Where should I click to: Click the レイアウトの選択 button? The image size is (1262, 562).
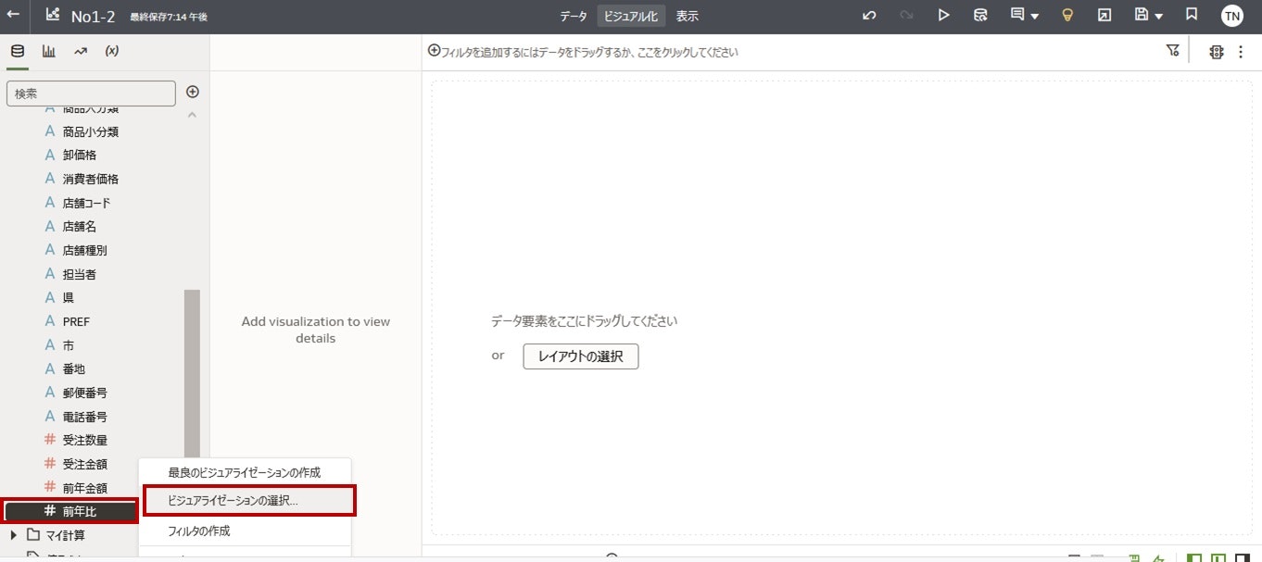click(x=581, y=356)
